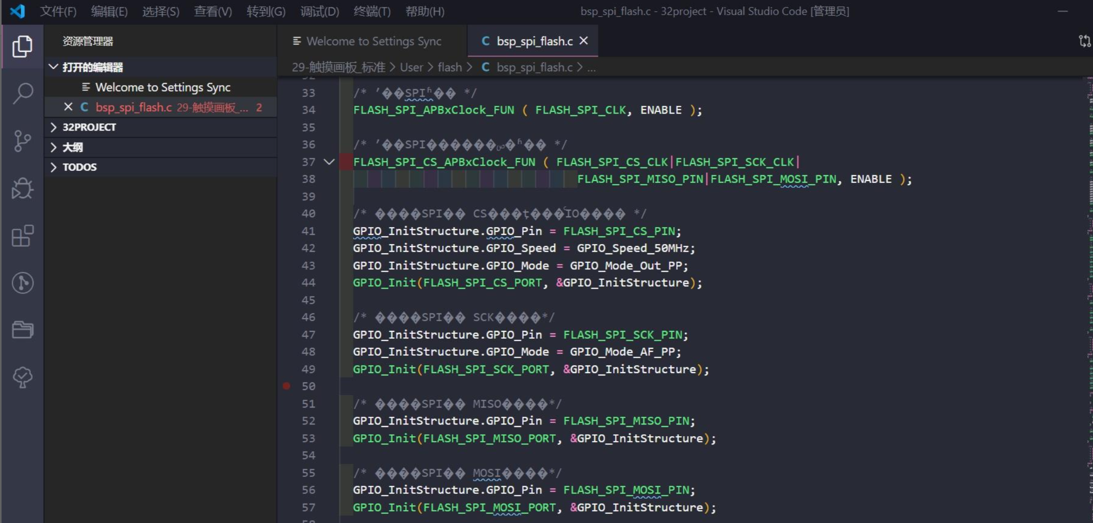Toggle breakpoint on line 50
This screenshot has height=523, width=1093.
point(286,386)
